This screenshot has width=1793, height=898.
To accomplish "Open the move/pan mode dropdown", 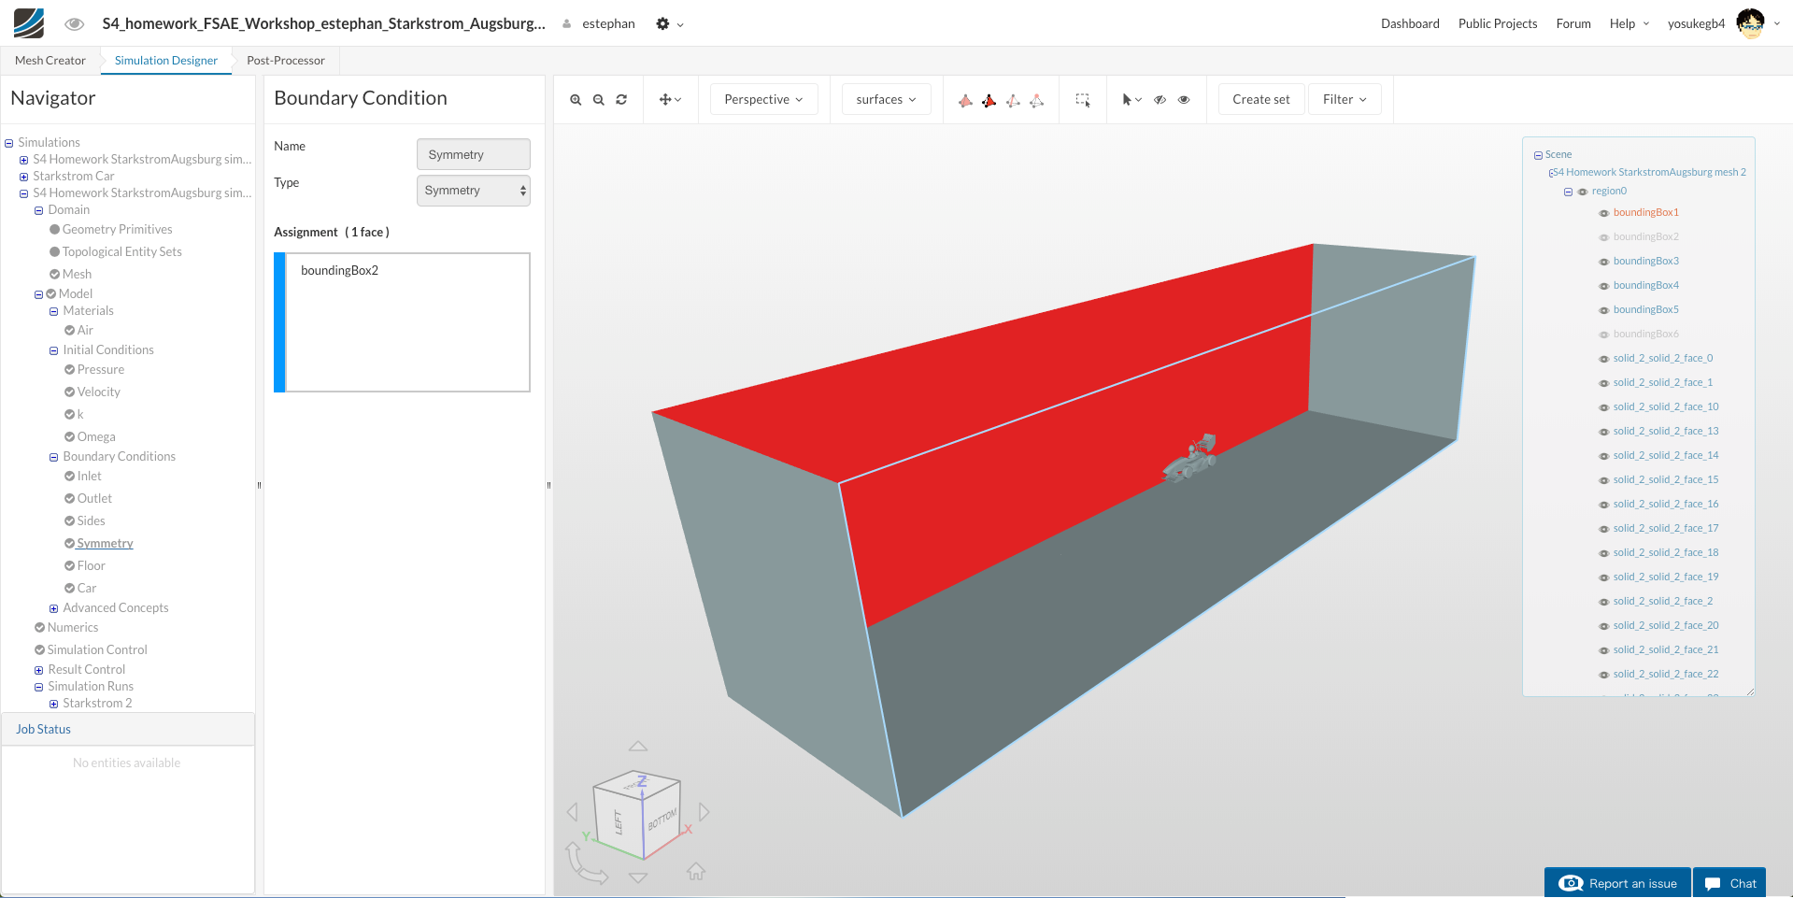I will 670,100.
